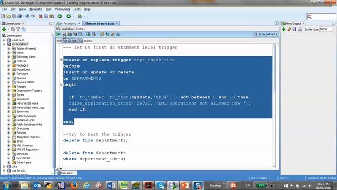337x190 pixels.
Task: Open the New Connection dropdown arrow
Action: coord(8,30)
